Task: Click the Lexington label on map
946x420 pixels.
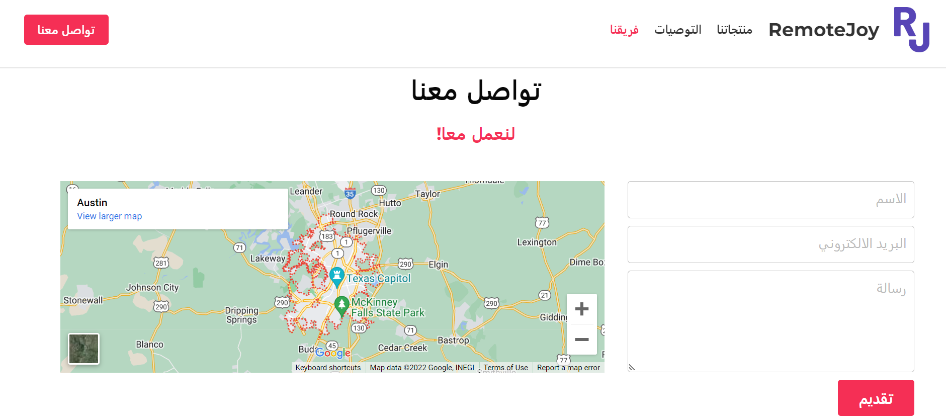Action: point(537,242)
